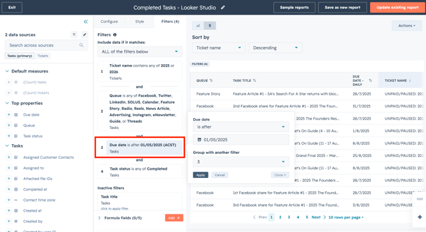Open the ALL of the filters below dropdown
Viewport: 426px width, 232px height.
click(140, 51)
